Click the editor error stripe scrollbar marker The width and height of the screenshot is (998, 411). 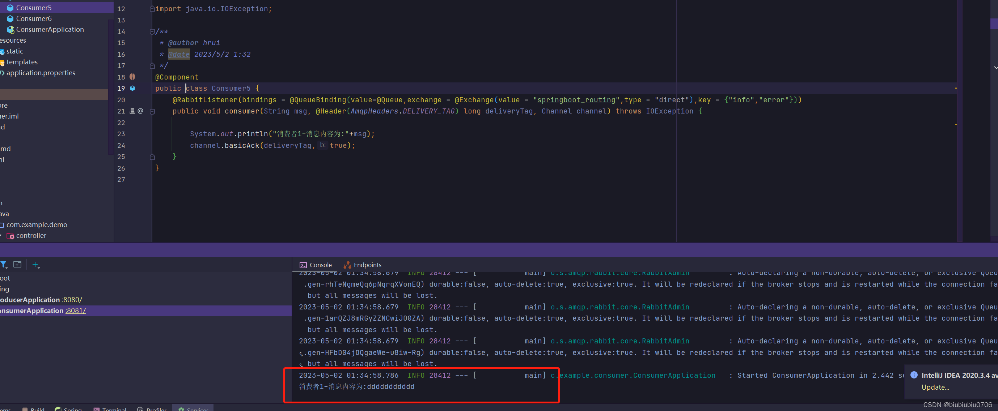tap(956, 89)
